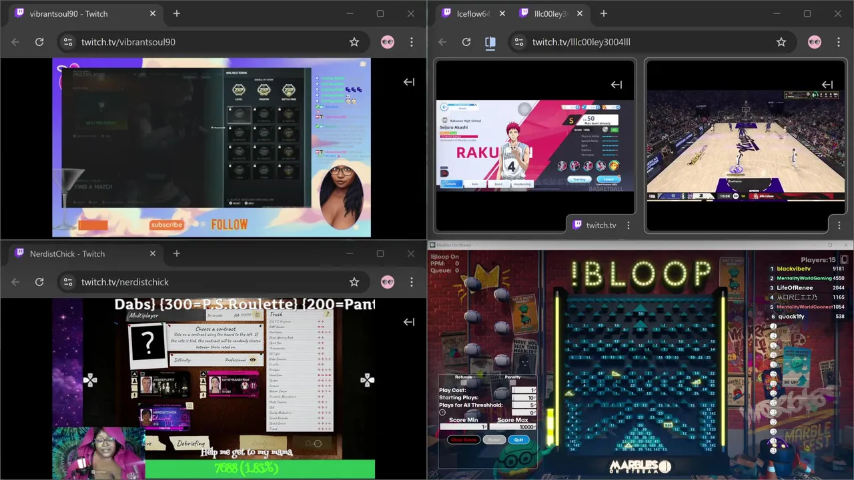Viewport: 854px width, 480px height.
Task: Collapse chat arrow on NerdistChick stream
Action: (409, 322)
